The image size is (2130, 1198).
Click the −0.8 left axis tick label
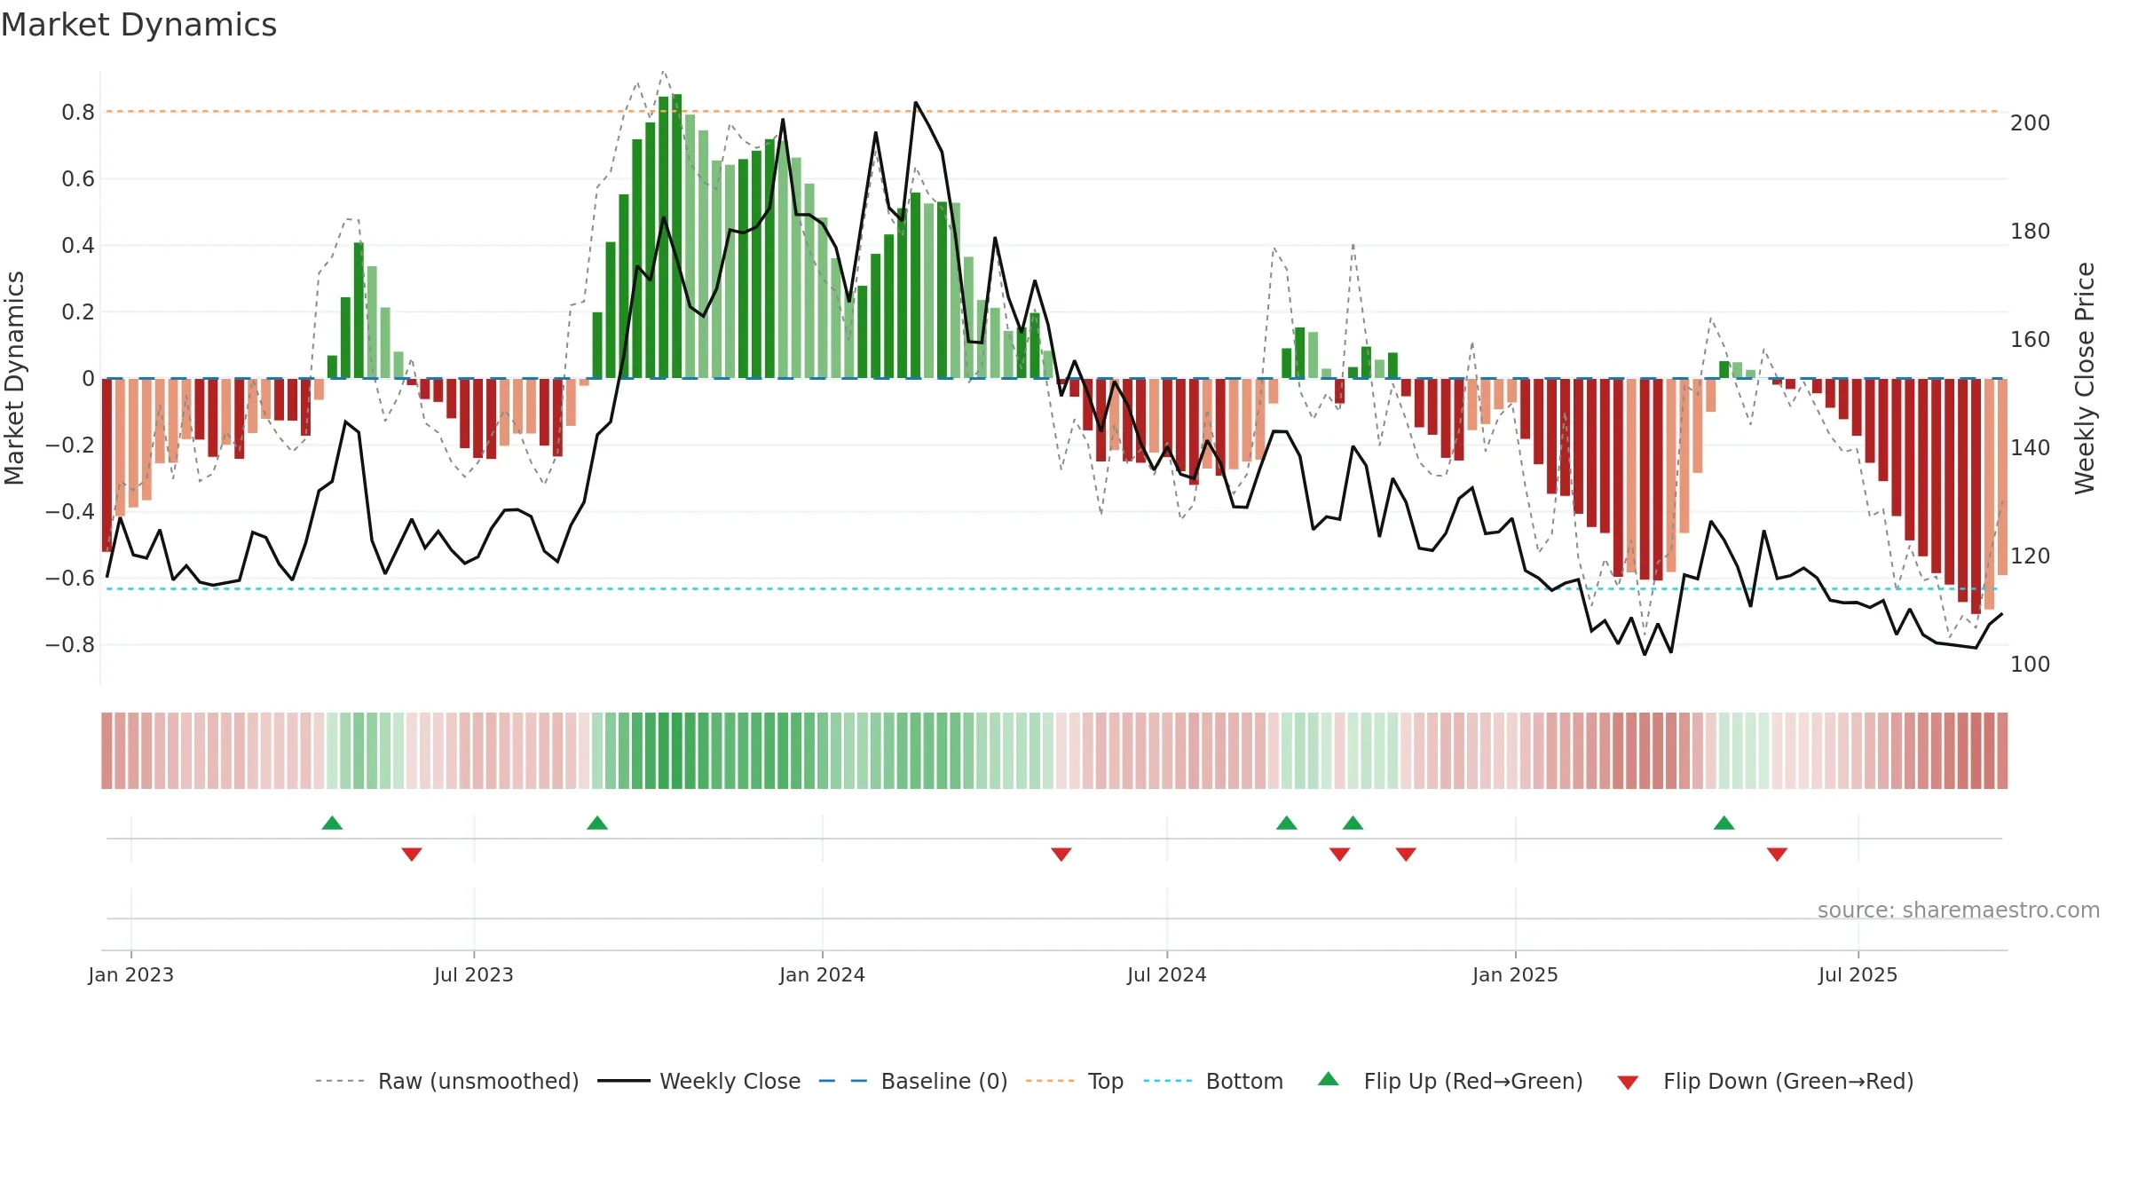pyautogui.click(x=70, y=644)
